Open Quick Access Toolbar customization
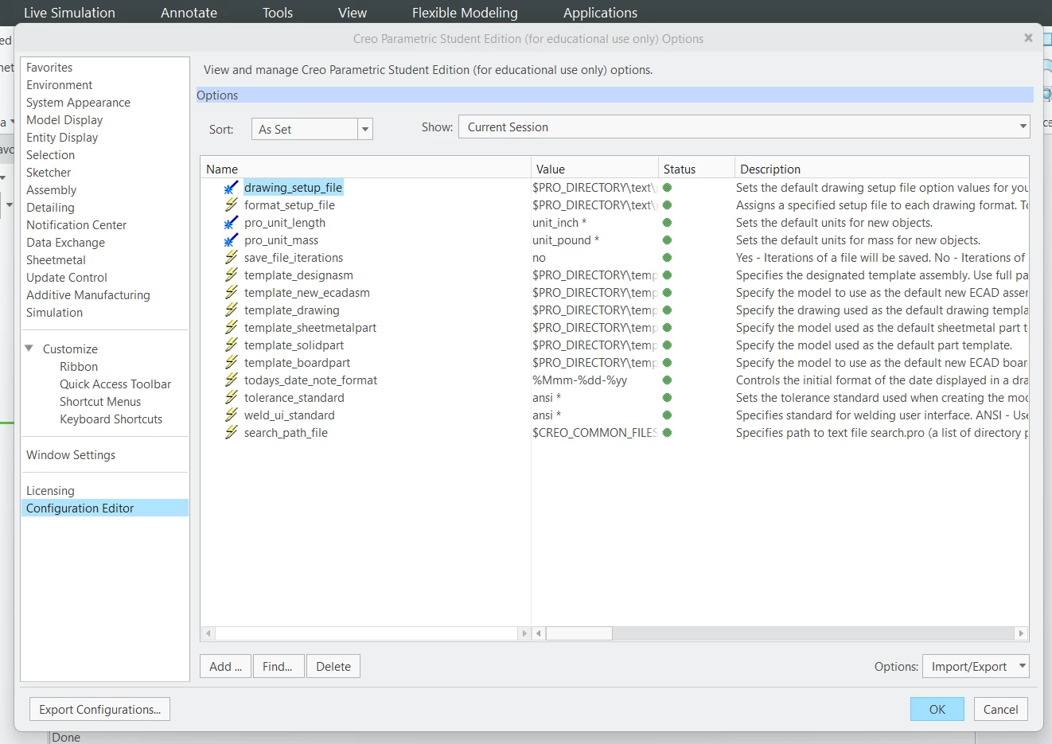 click(x=115, y=384)
